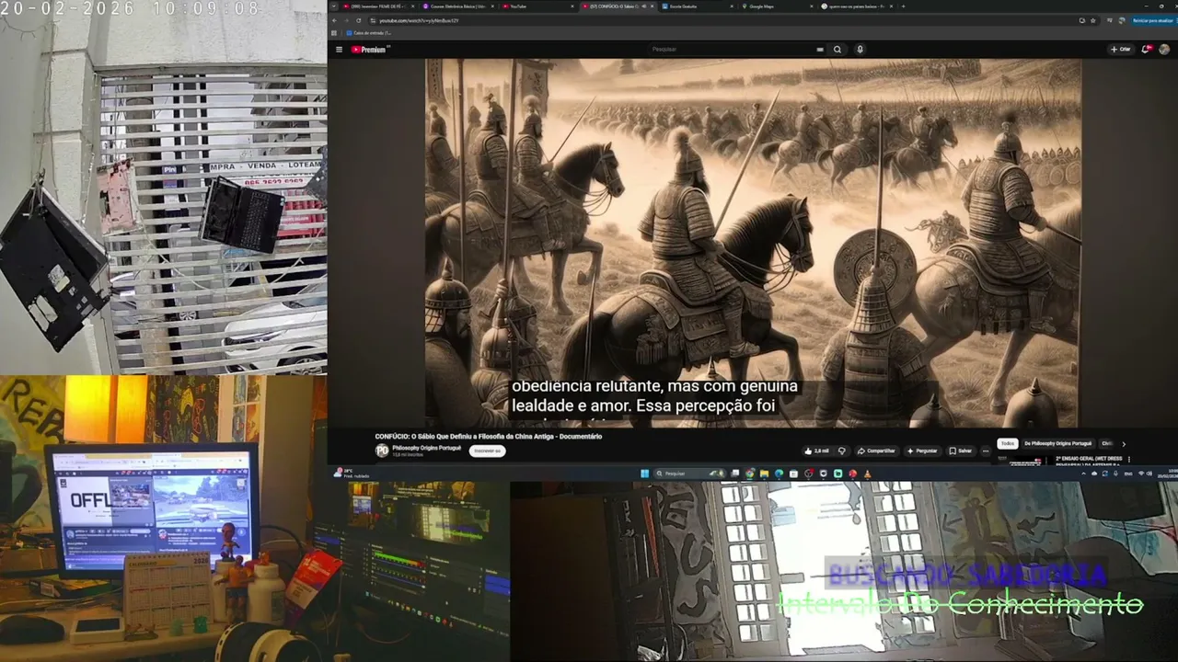Go back with browser back arrow

tap(335, 20)
